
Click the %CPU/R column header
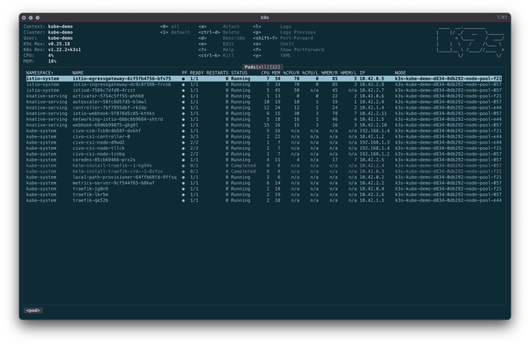(x=291, y=73)
